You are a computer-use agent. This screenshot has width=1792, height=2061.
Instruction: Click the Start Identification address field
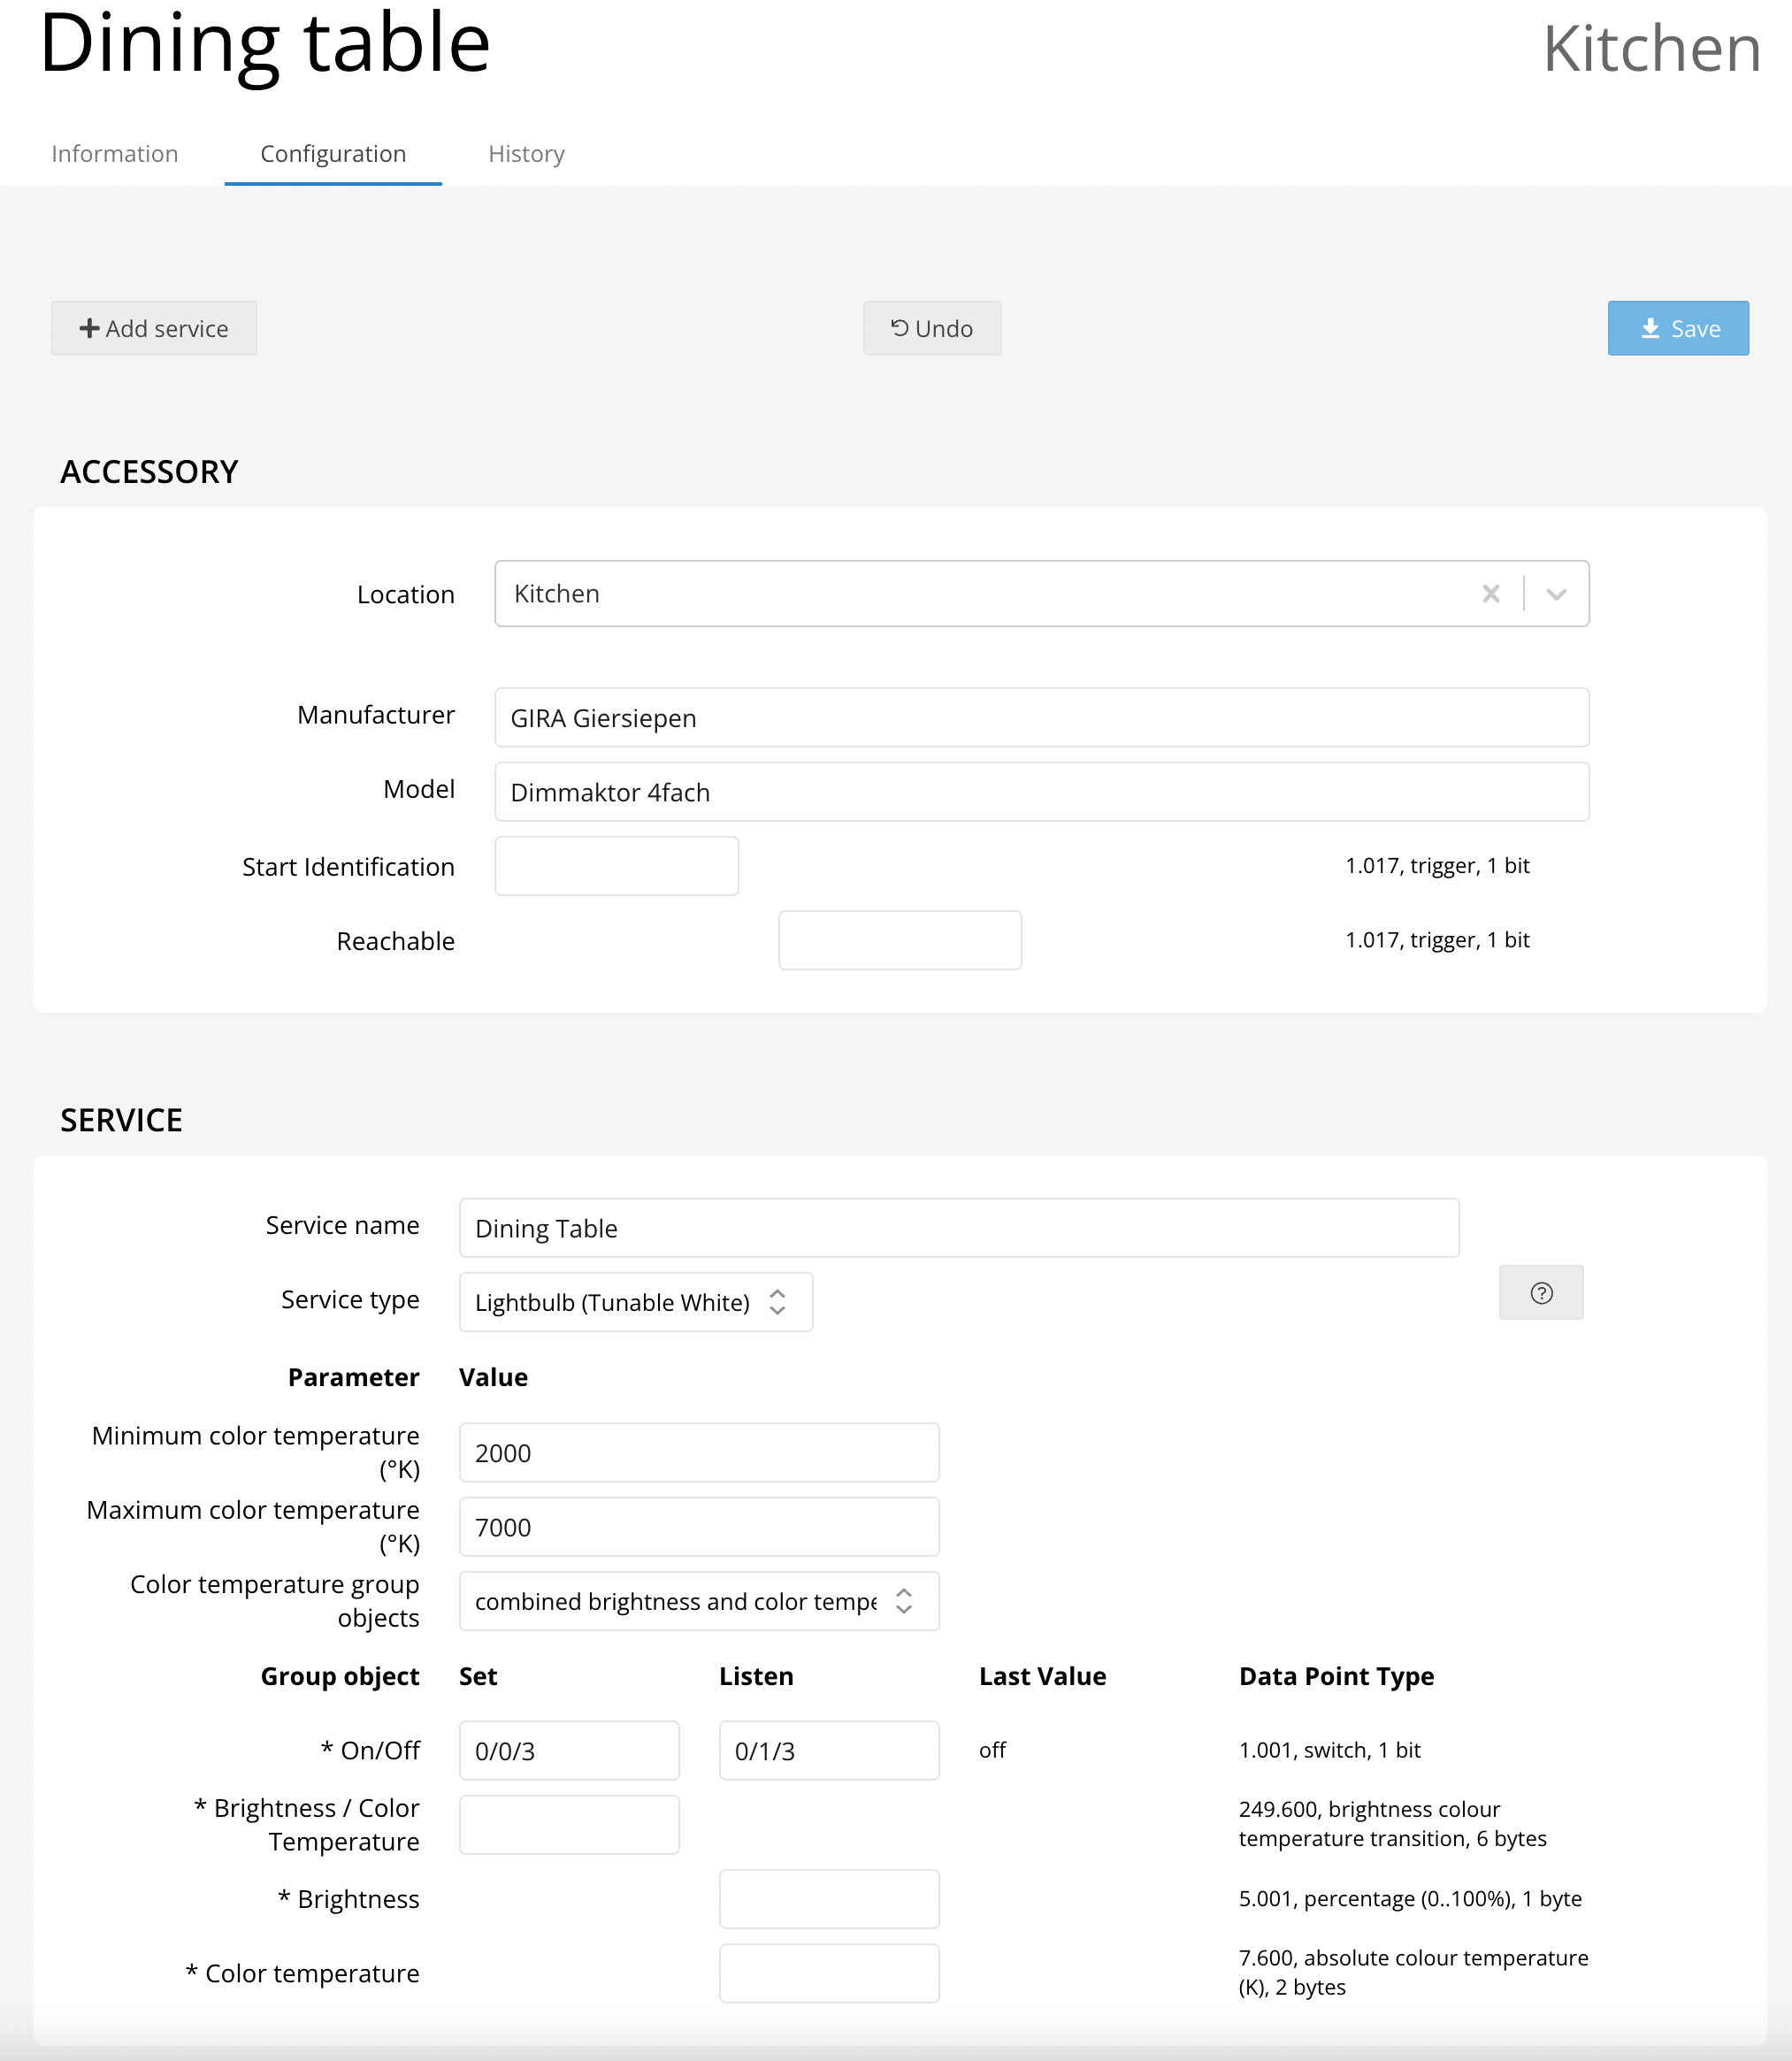pos(616,866)
